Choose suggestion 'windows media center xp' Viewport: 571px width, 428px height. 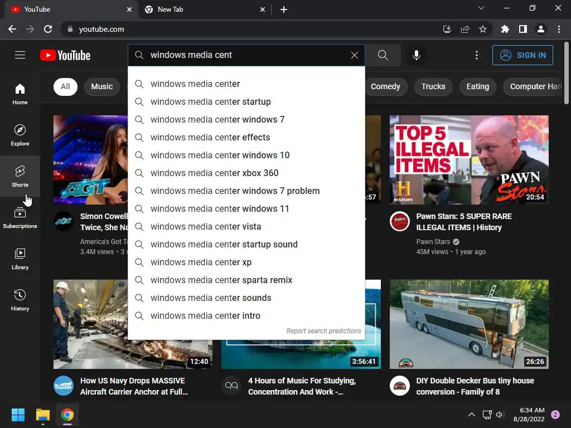pyautogui.click(x=246, y=262)
